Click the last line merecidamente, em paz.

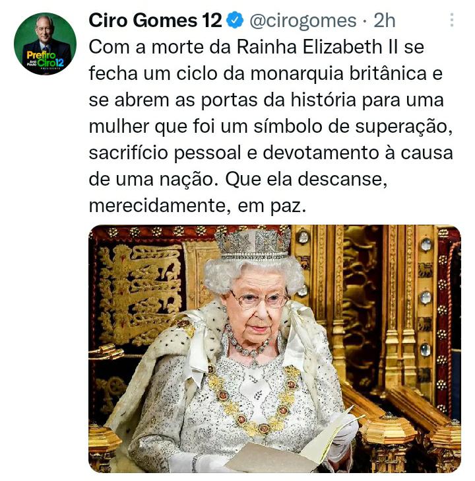pos(197,205)
